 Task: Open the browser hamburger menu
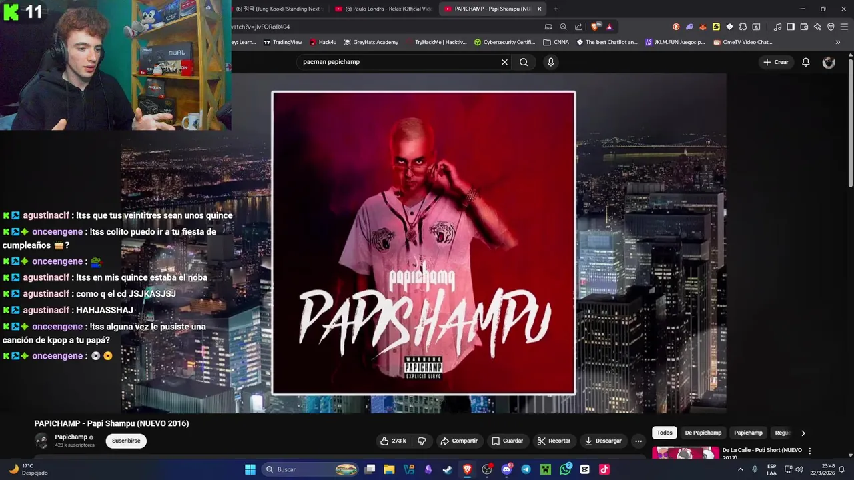(x=844, y=27)
